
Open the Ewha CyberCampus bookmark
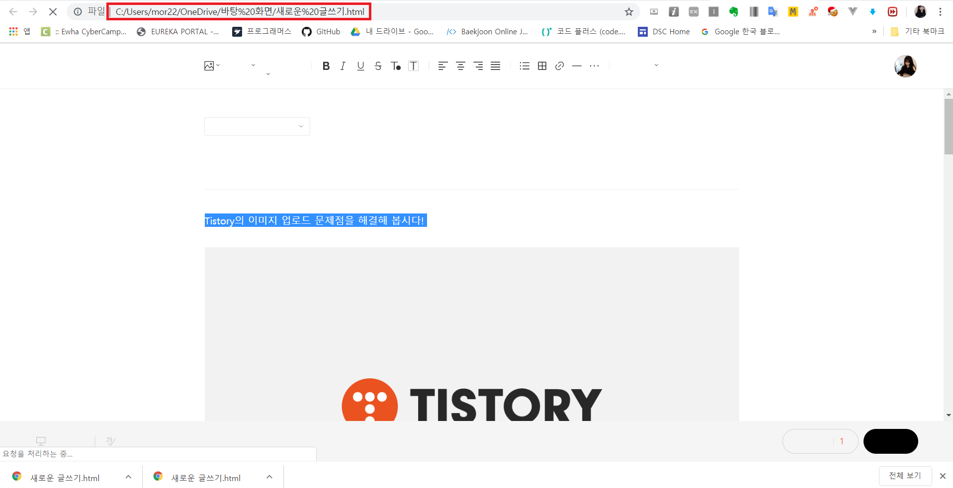[84, 31]
